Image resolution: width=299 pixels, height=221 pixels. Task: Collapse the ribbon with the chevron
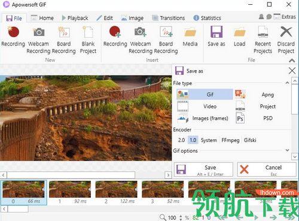pyautogui.click(x=292, y=60)
